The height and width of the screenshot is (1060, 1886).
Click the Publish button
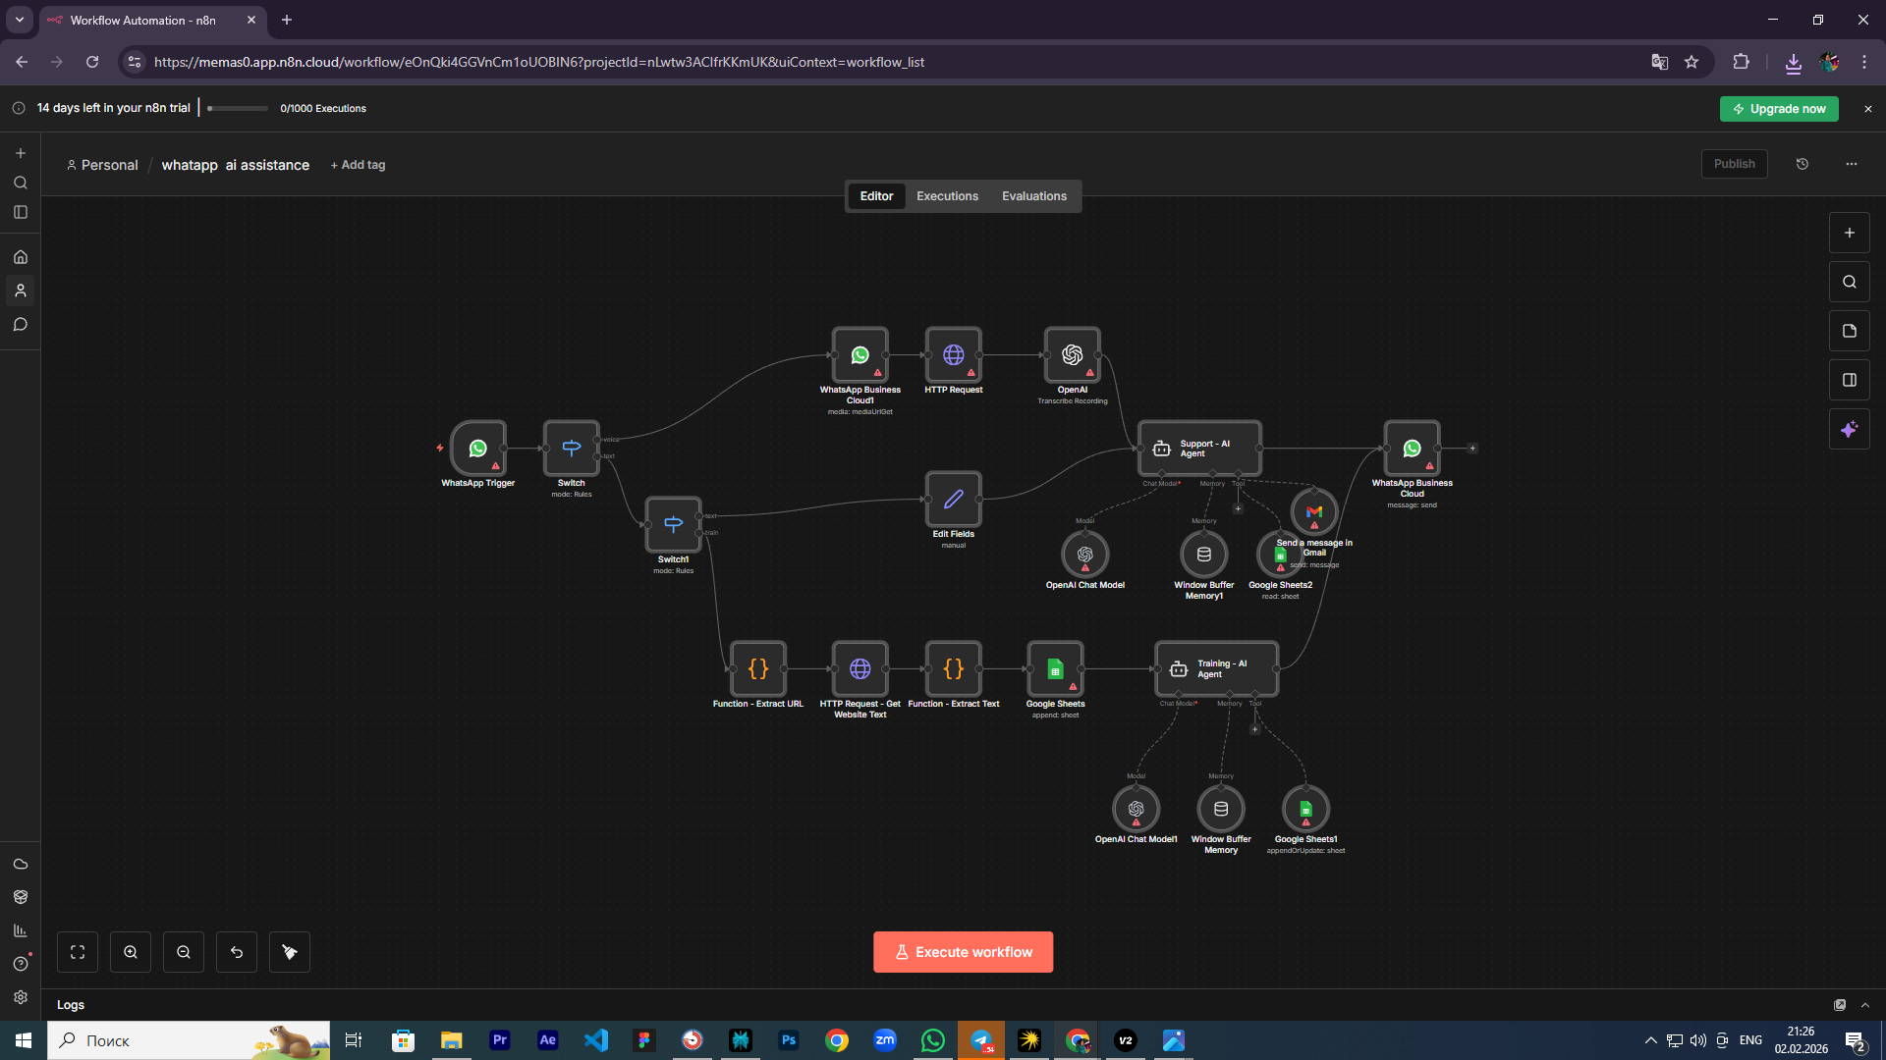(1735, 164)
